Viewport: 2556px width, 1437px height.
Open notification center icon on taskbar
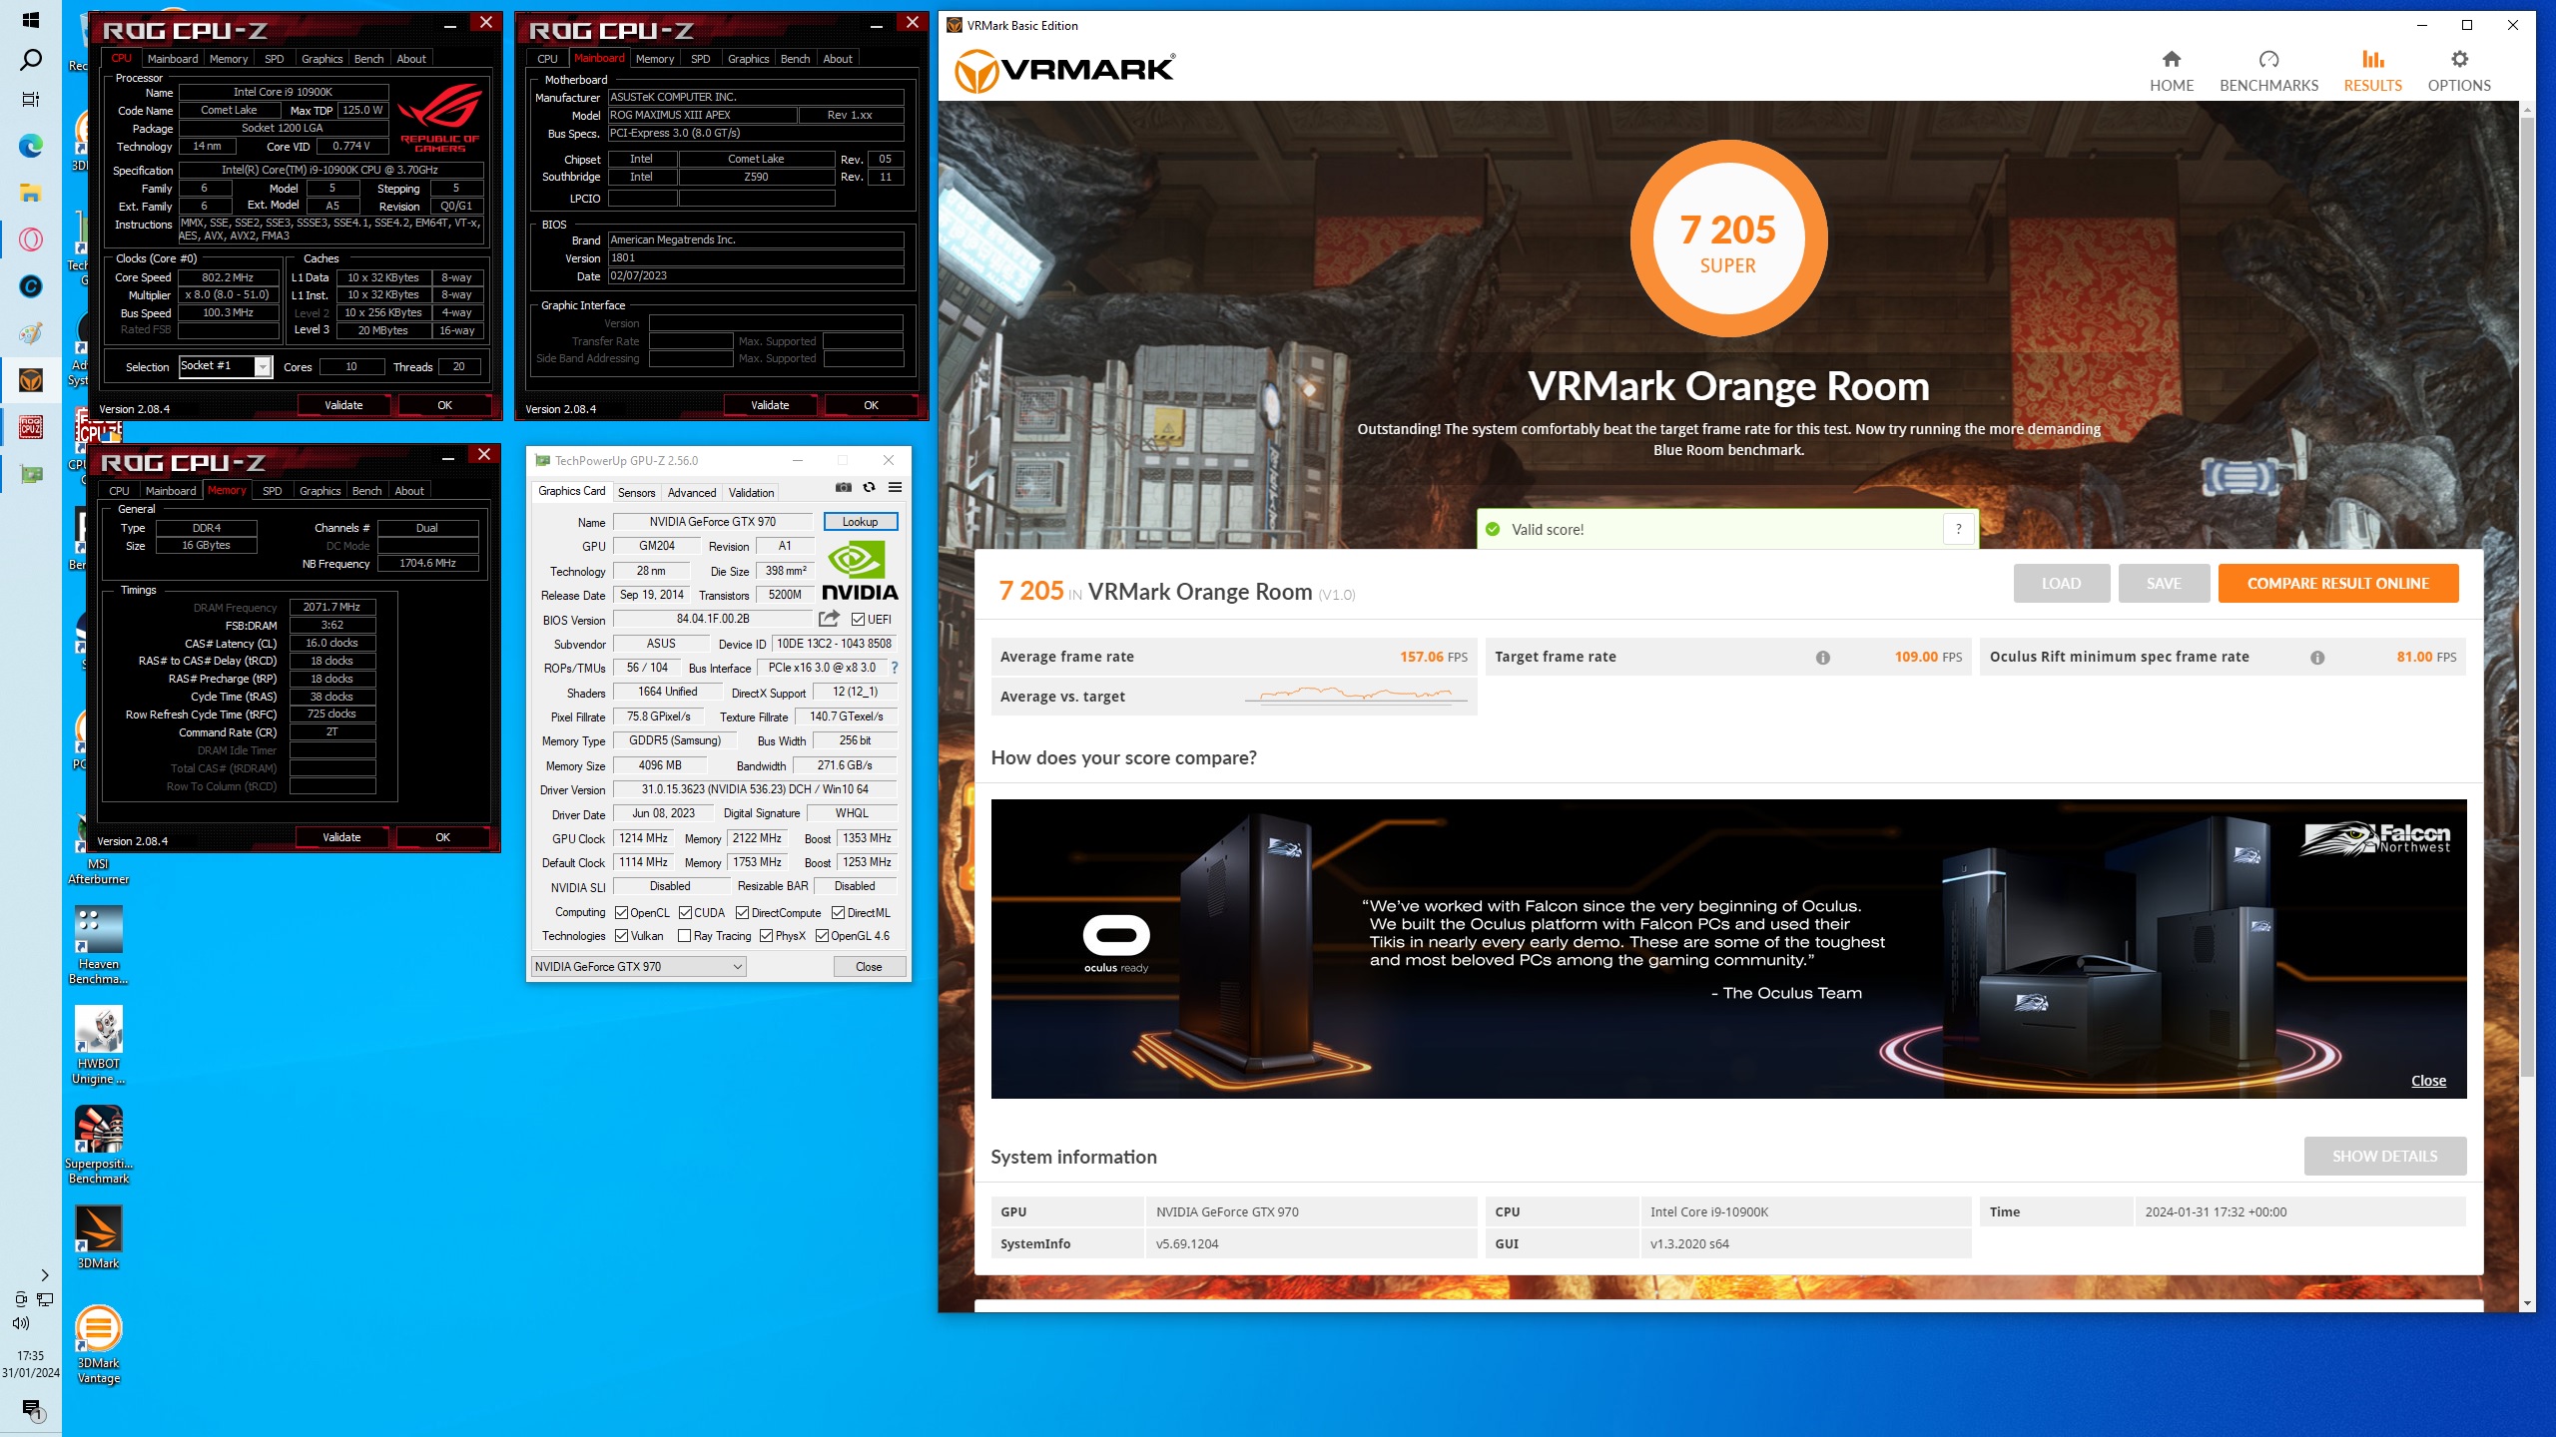(31, 1409)
